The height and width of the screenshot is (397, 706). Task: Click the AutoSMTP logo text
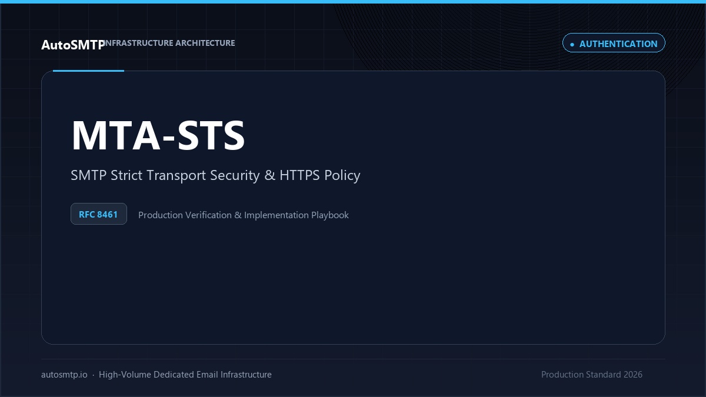coord(73,45)
